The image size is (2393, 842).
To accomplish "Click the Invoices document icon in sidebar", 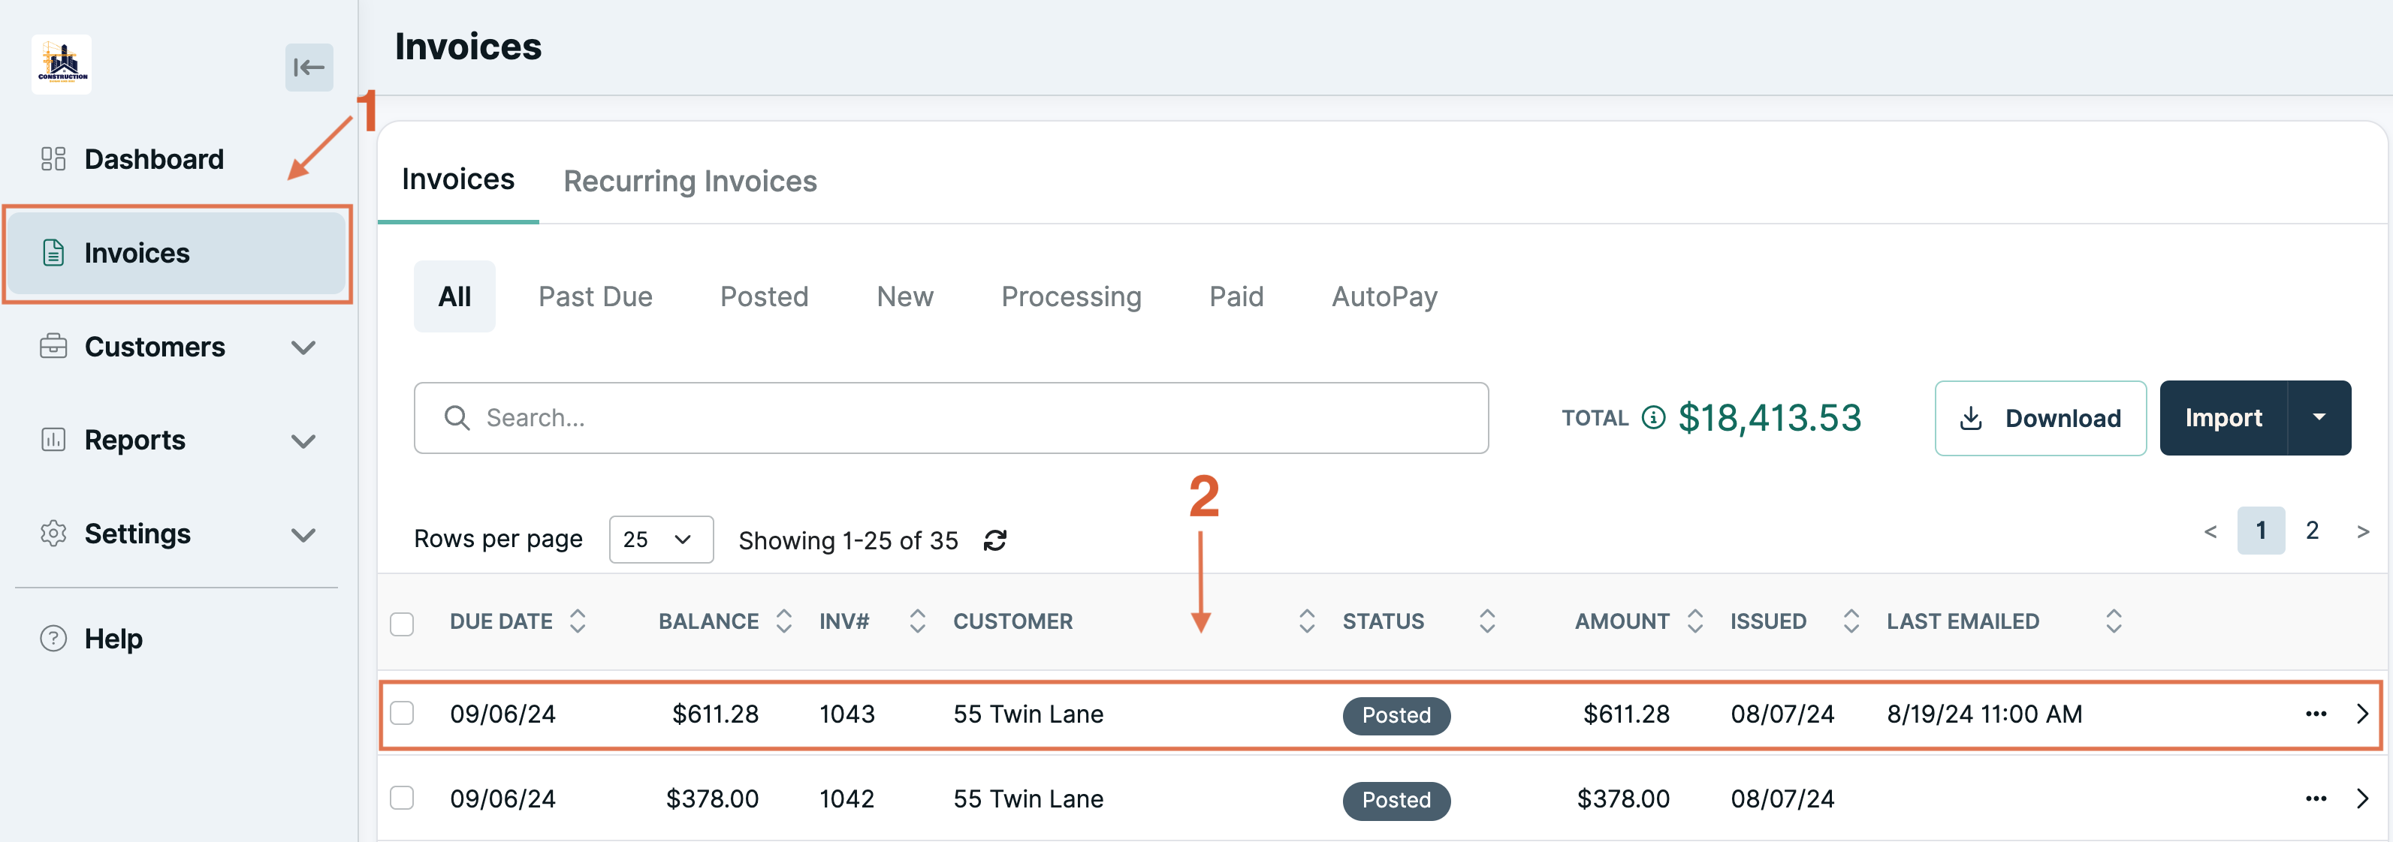I will [x=53, y=252].
